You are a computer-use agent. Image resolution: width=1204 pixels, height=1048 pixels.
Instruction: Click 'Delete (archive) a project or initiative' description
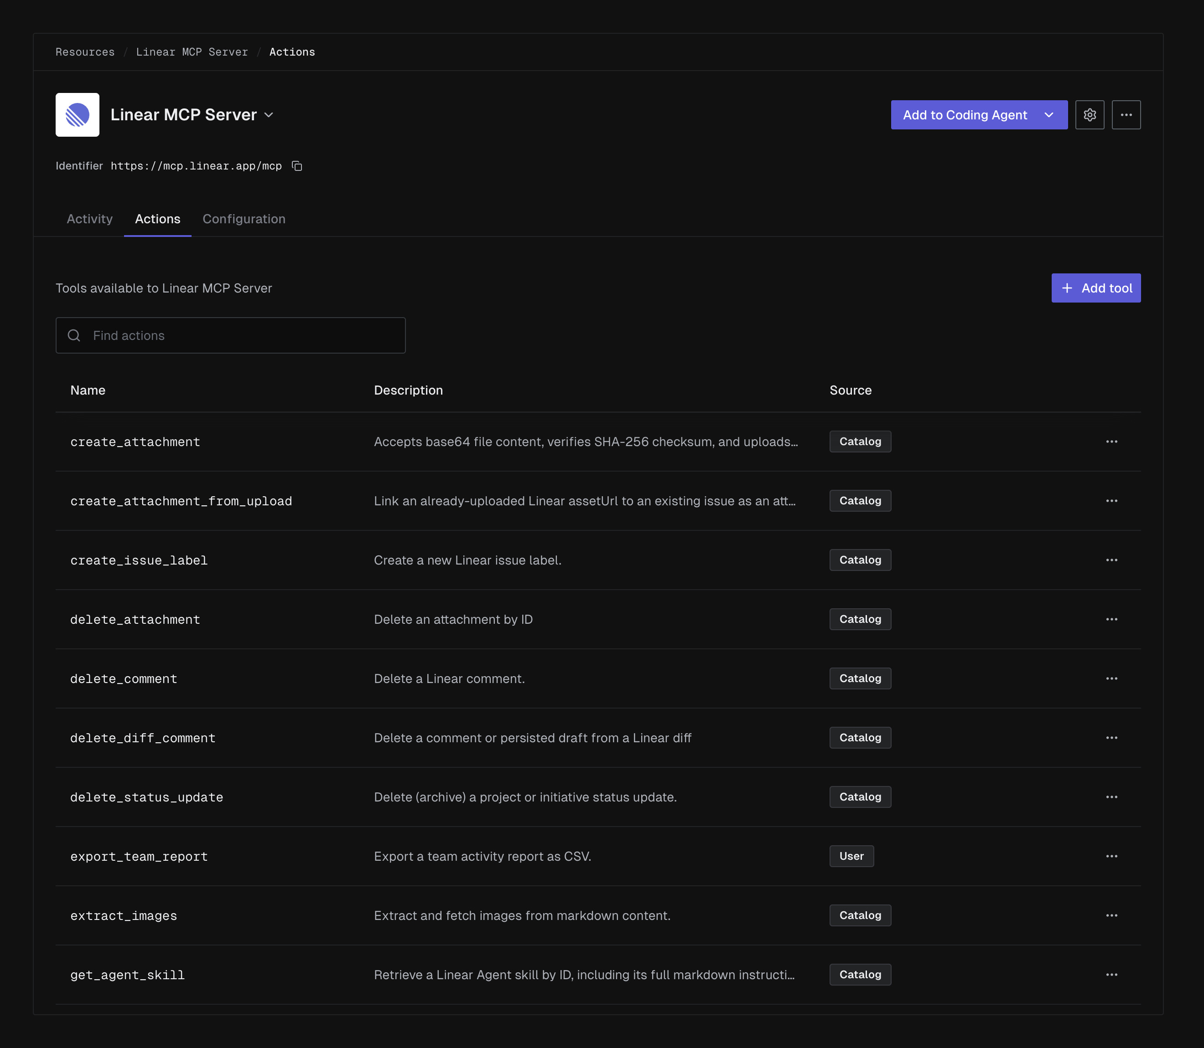click(x=525, y=797)
